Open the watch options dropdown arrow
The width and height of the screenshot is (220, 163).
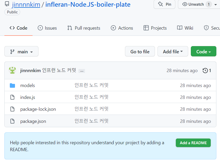(216, 5)
